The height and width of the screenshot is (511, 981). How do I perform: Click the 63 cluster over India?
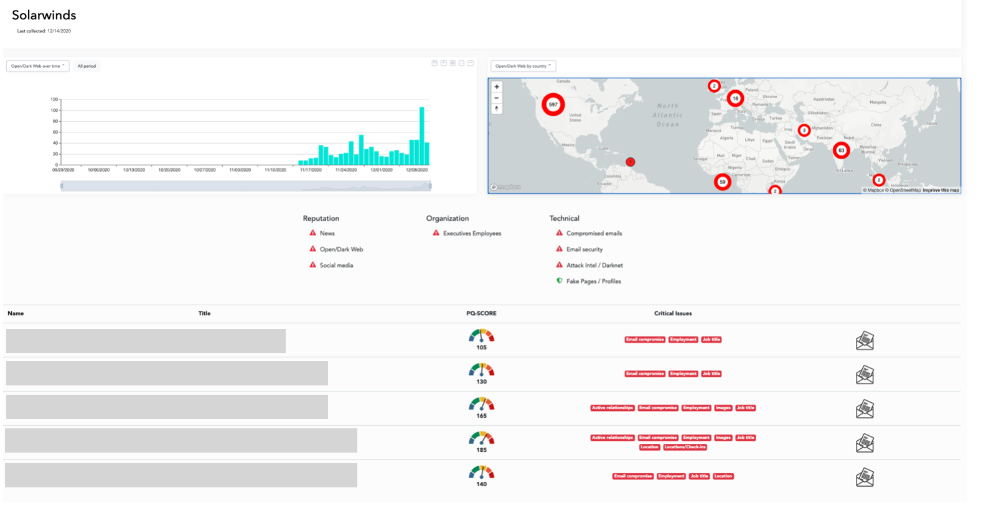point(842,150)
